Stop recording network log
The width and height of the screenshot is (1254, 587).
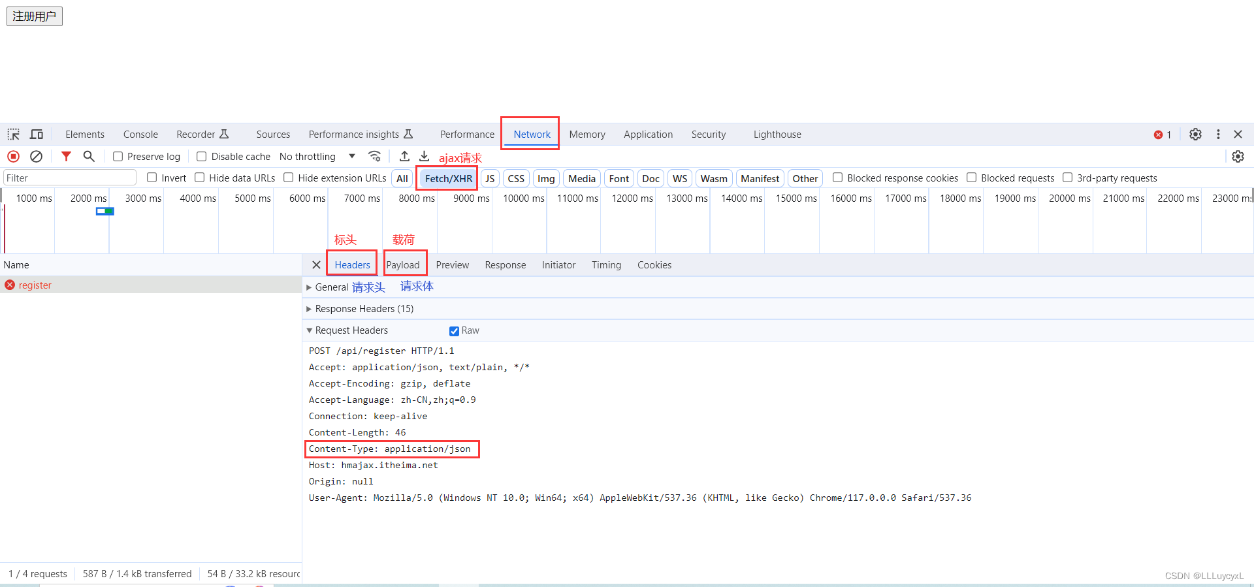point(13,157)
